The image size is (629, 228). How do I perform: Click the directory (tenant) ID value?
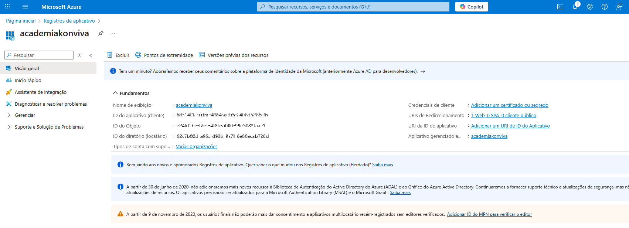[222, 136]
